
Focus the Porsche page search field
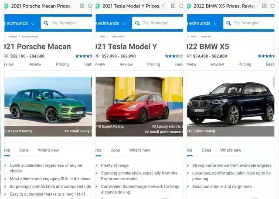(x=66, y=23)
